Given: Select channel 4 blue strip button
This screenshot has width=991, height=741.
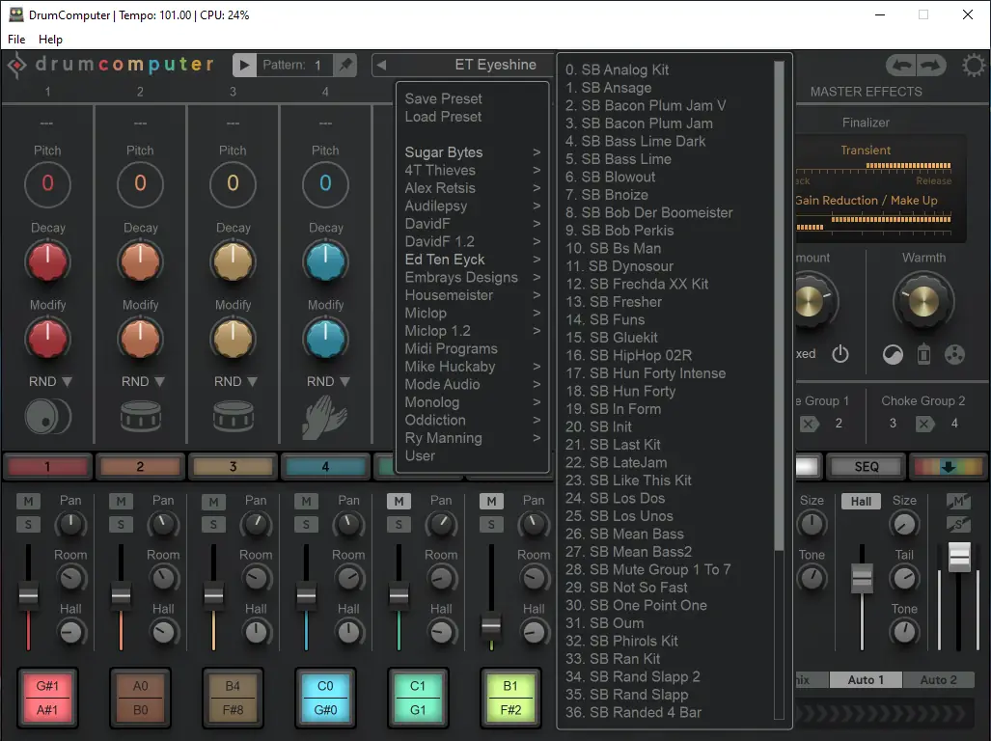Looking at the screenshot, I should point(325,467).
